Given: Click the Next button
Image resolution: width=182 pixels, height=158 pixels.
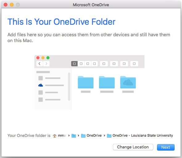Looking at the screenshot, I should coord(166,147).
